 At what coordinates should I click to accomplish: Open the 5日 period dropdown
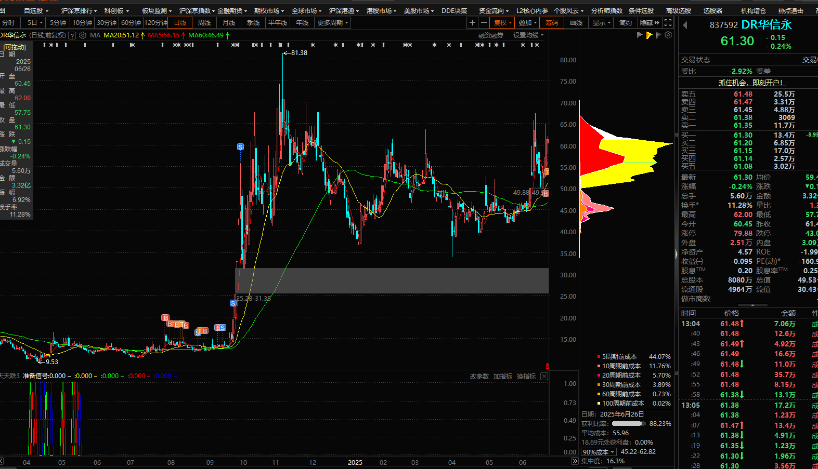[35, 22]
